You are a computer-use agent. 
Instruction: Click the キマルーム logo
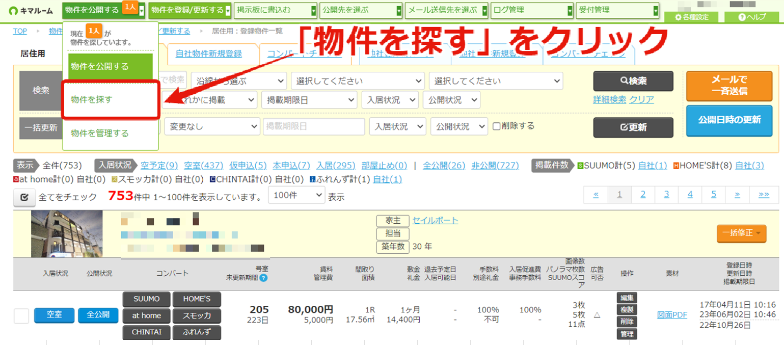pos(31,10)
